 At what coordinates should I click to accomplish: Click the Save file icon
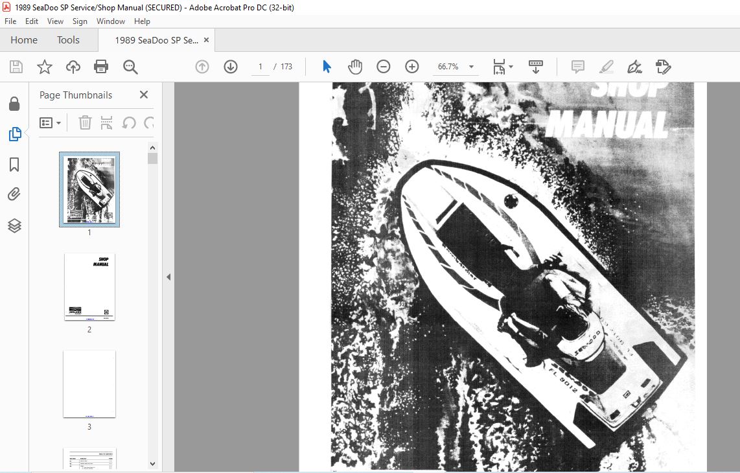16,67
